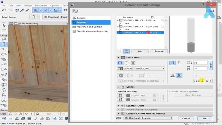The image size is (222, 125).
Task: Open the Segment page in settings list
Action: (x=91, y=22)
